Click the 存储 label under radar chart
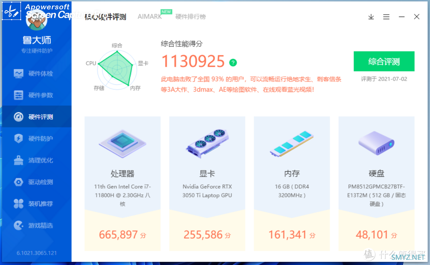The width and height of the screenshot is (430, 265). point(99,88)
